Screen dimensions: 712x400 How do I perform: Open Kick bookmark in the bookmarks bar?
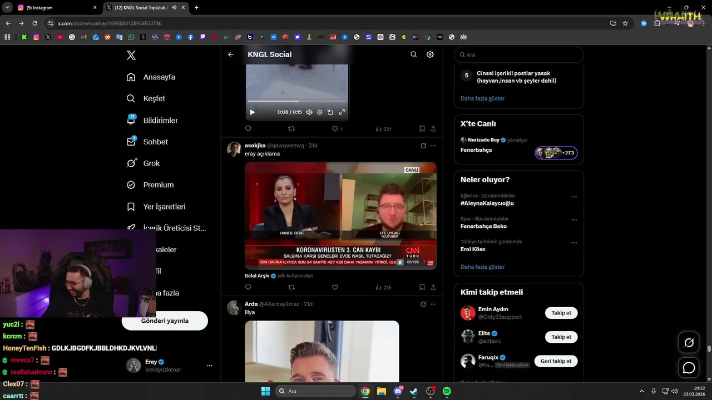tap(24, 37)
